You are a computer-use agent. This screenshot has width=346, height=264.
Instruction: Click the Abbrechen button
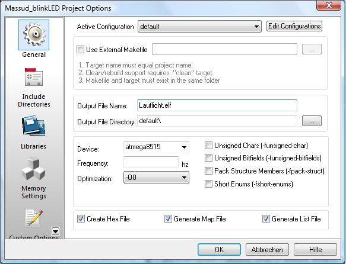pos(267,249)
